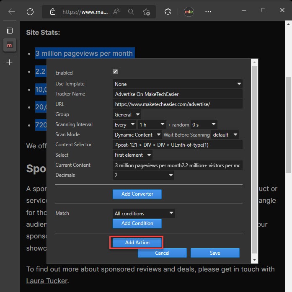Click the Current Content field

click(x=178, y=165)
